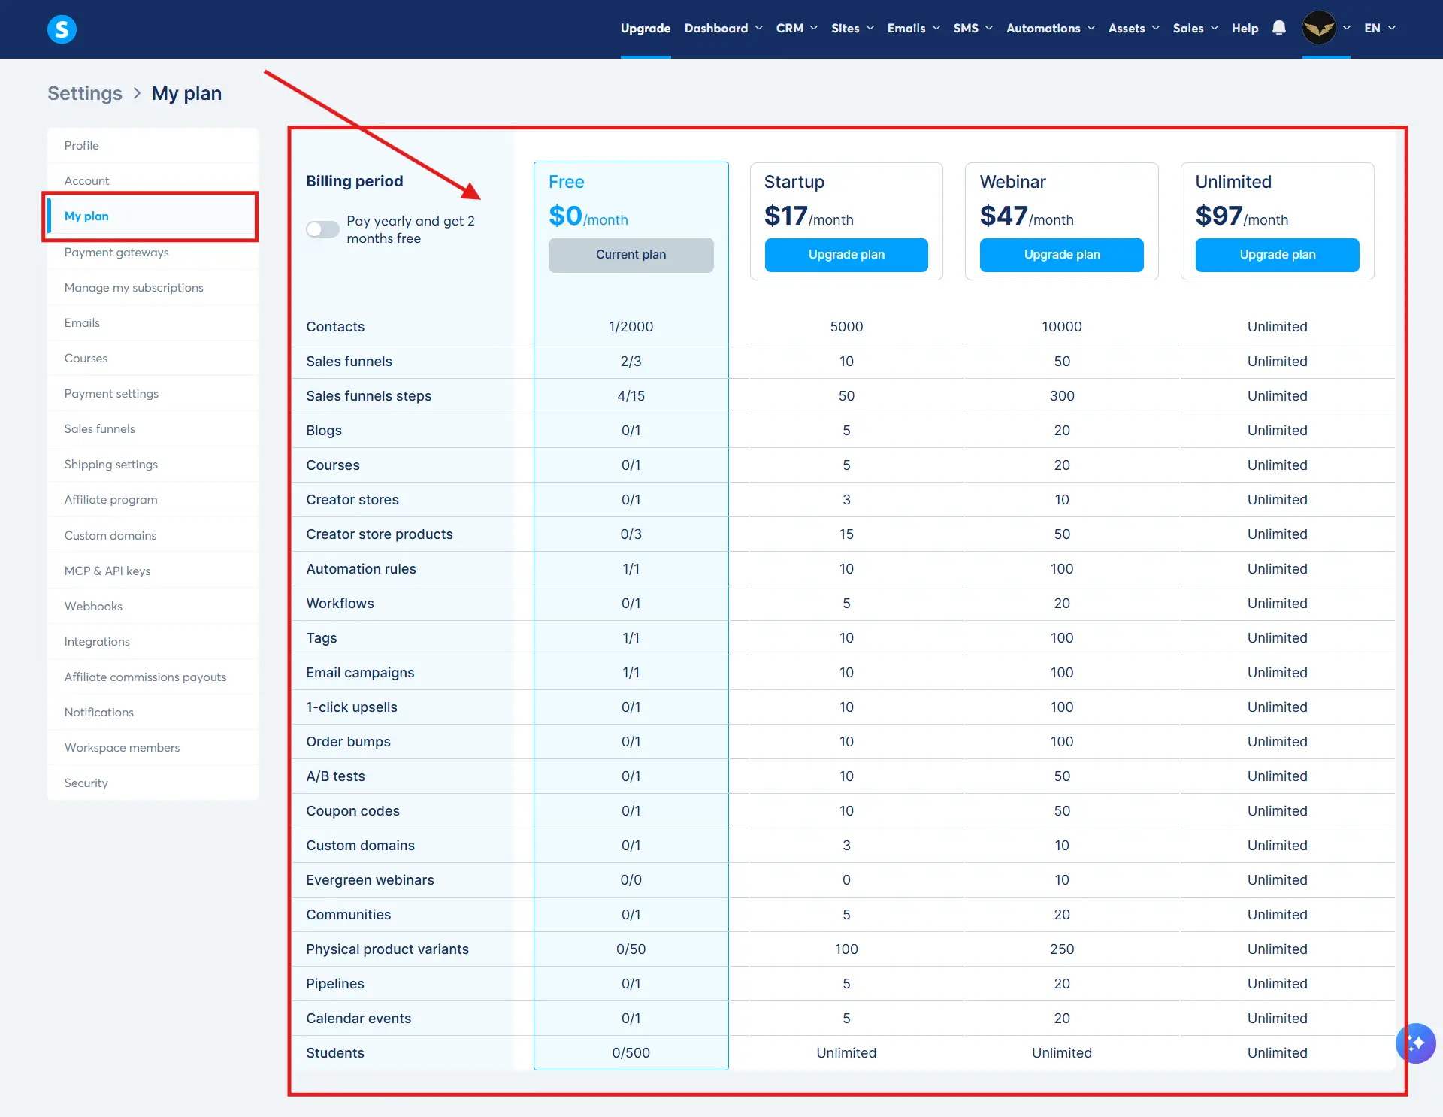The image size is (1443, 1117).
Task: Click the Students 0/500 value
Action: [631, 1053]
